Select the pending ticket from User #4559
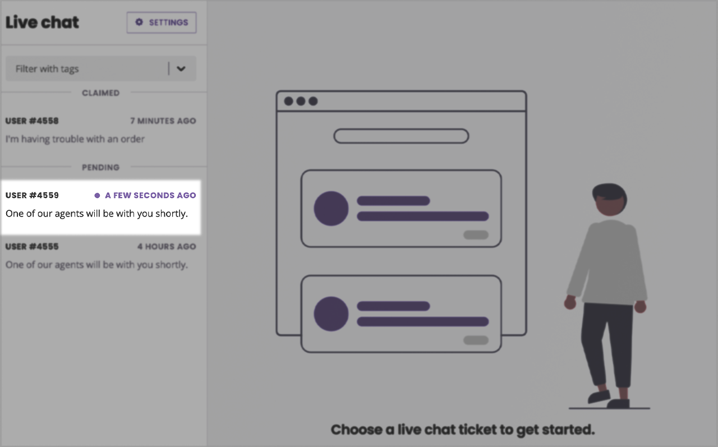Image resolution: width=718 pixels, height=447 pixels. pyautogui.click(x=101, y=205)
